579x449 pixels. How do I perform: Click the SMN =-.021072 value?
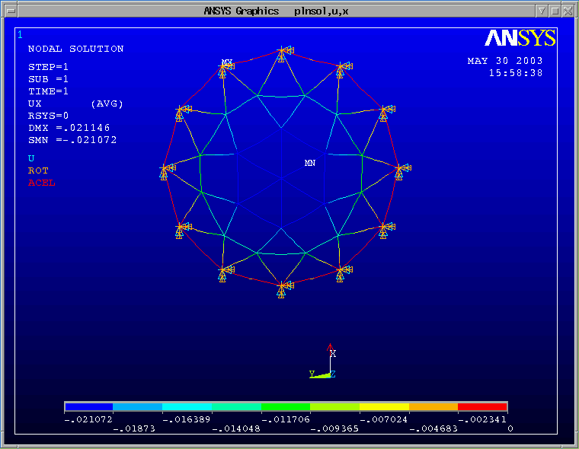point(72,140)
